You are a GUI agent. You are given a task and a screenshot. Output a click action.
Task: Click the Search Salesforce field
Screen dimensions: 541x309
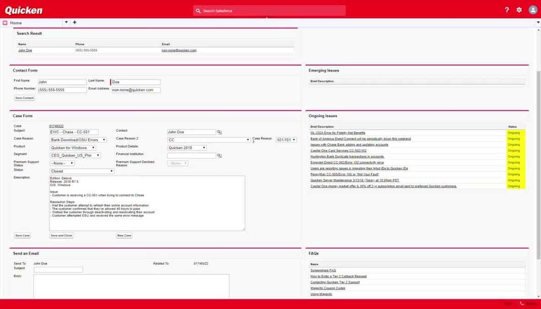pos(269,11)
